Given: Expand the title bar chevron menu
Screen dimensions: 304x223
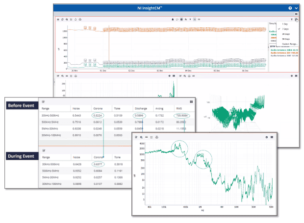Looking at the screenshot, I should (297, 8).
